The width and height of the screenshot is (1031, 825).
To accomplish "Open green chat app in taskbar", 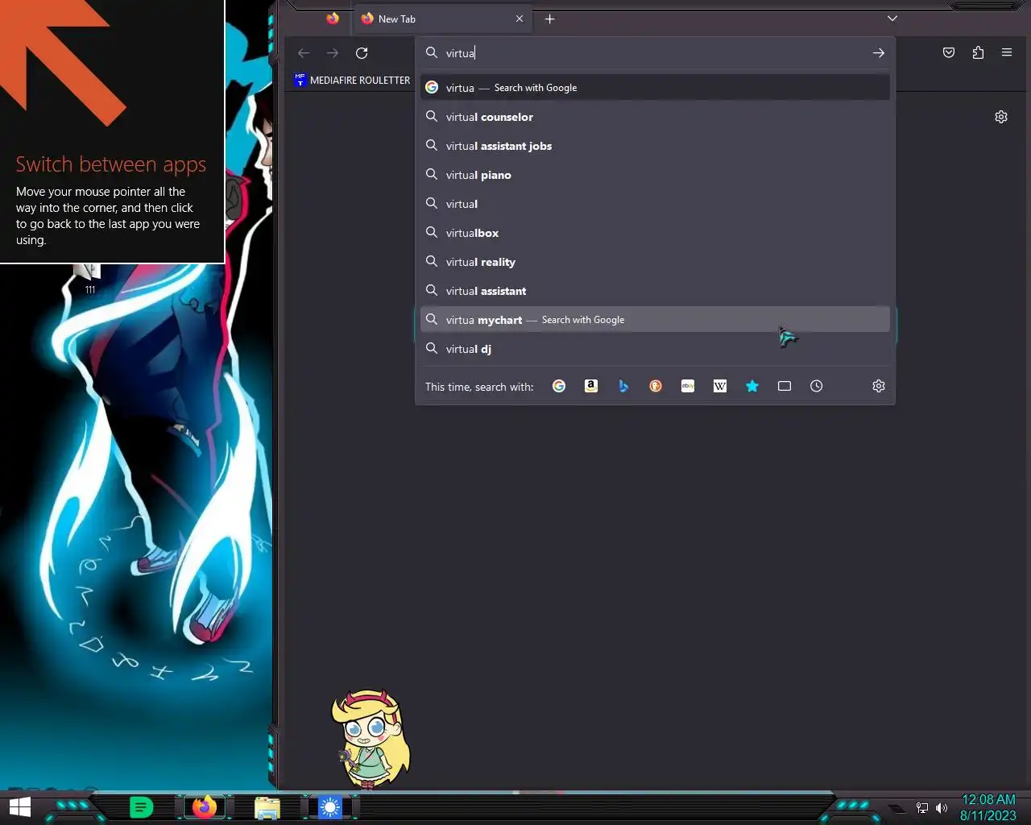I will [141, 807].
